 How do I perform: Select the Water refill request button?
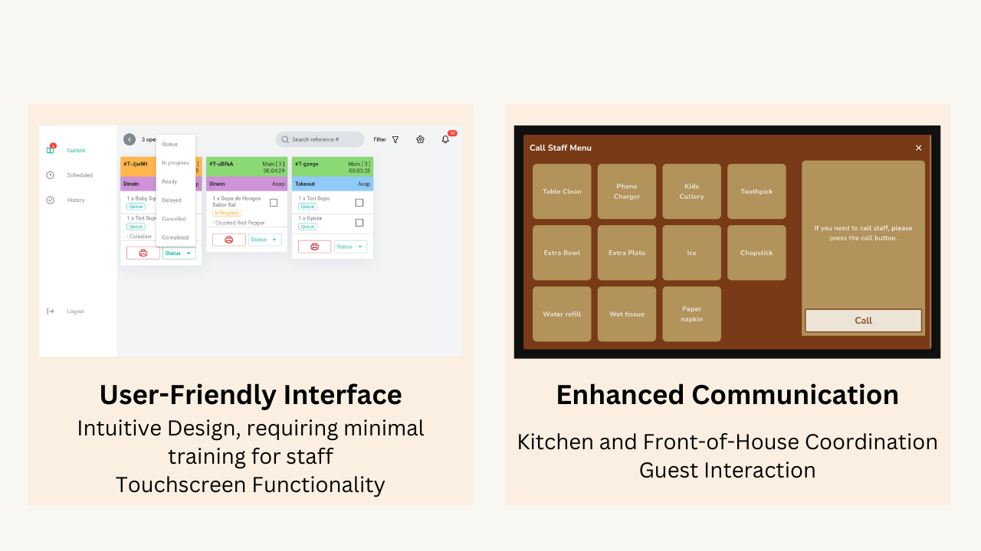(x=562, y=314)
